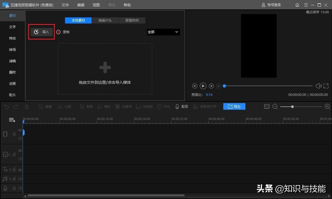Open the 配乐 (music) panel in sidebar
Viewport: 332px width, 199px height.
pyautogui.click(x=12, y=95)
